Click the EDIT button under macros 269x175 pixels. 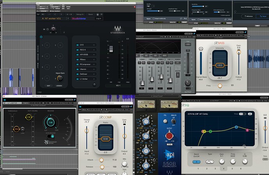pos(49,86)
